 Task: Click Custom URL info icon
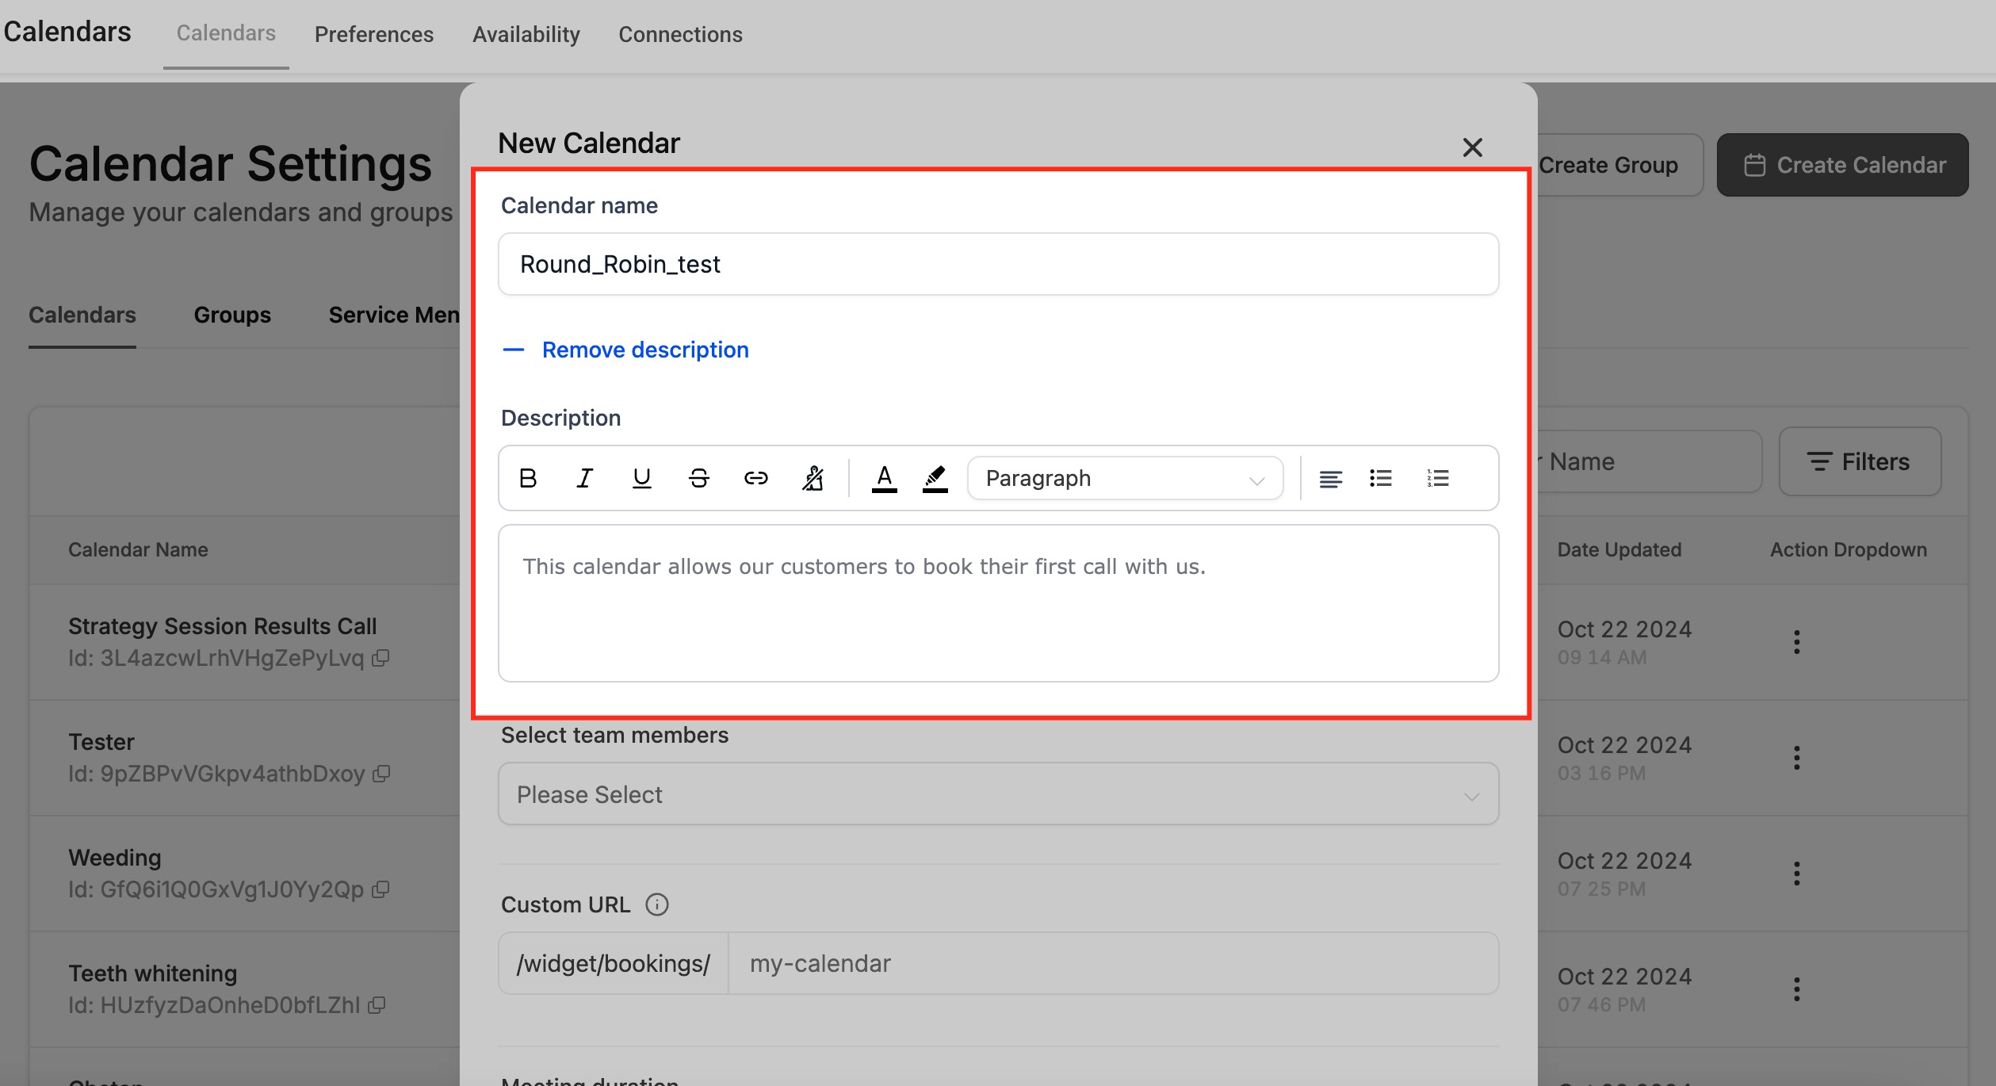tap(656, 904)
